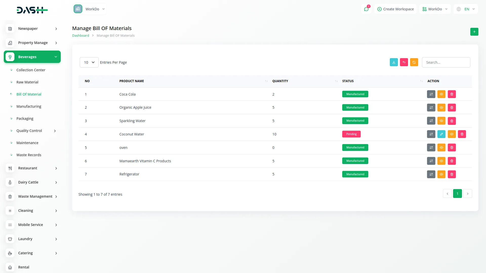Screen dimensions: 486x273
Task: Open the entries per page dropdown
Action: (x=89, y=62)
